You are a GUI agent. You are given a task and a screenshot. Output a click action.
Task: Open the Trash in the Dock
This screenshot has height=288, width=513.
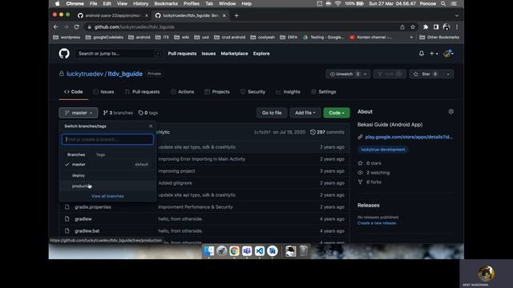pos(304,250)
